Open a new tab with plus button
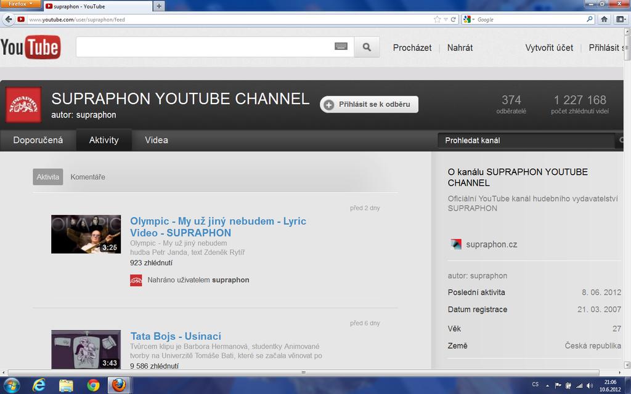The width and height of the screenshot is (631, 394). [159, 6]
